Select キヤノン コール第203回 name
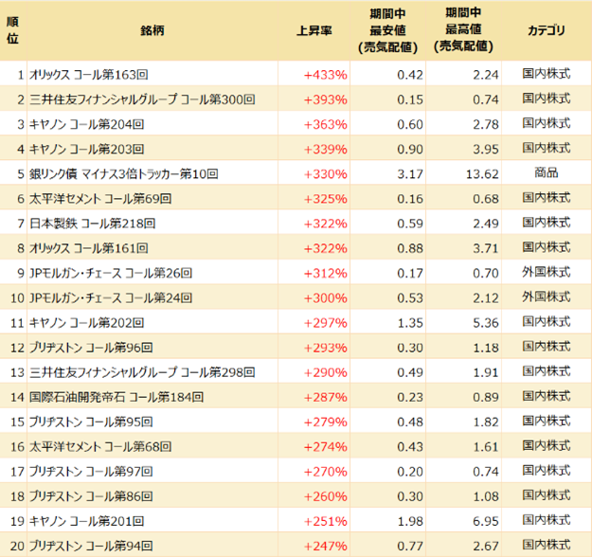 tap(86, 149)
